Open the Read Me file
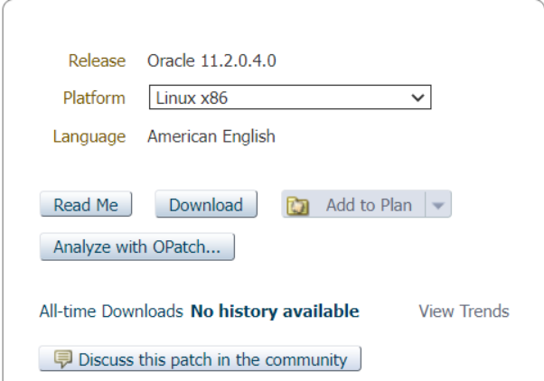 86,206
